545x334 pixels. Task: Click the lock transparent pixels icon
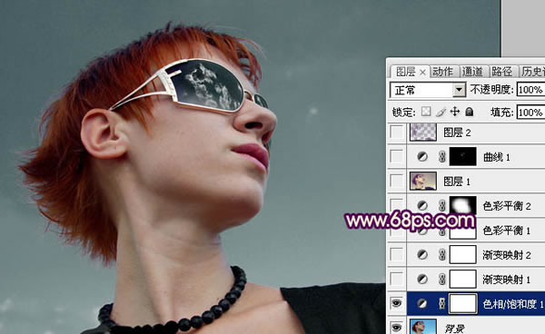point(426,112)
